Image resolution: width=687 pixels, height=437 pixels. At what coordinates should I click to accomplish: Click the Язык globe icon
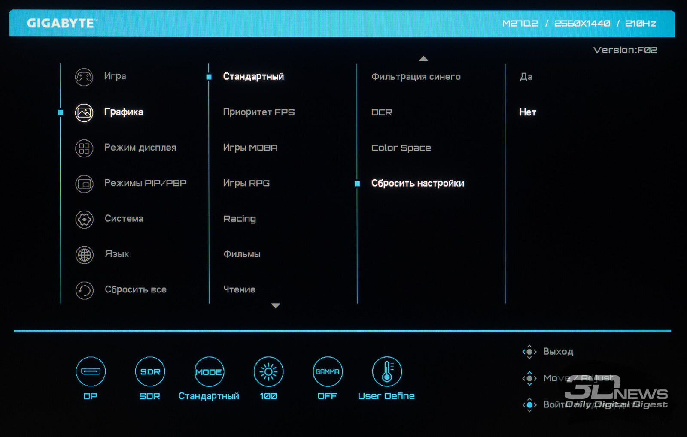click(84, 255)
